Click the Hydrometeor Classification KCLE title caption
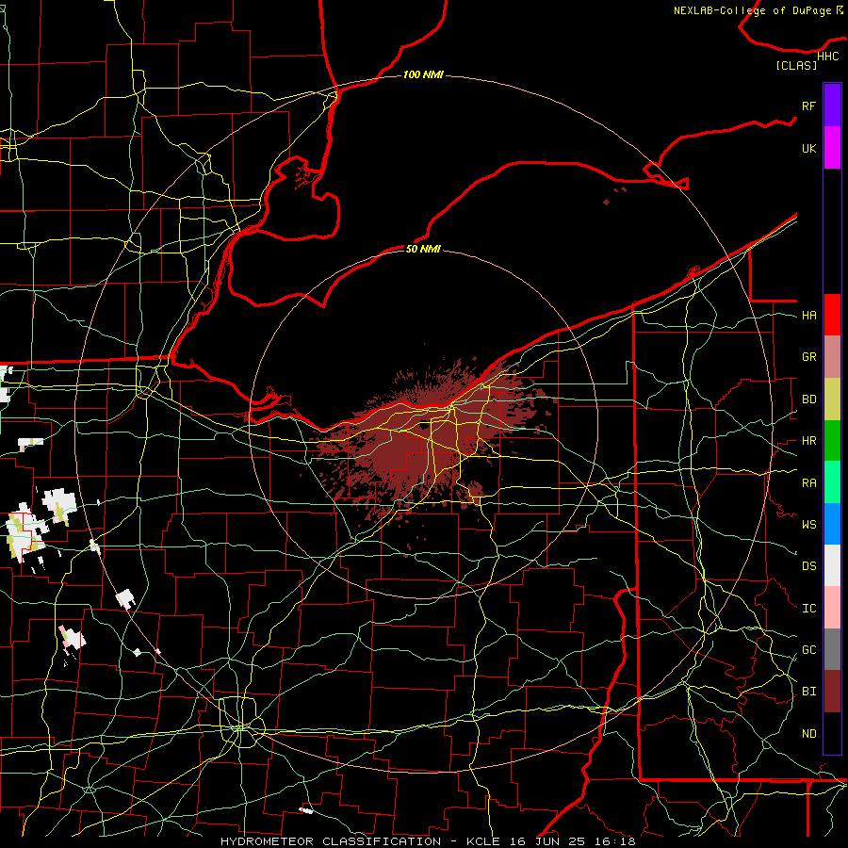 point(428,841)
